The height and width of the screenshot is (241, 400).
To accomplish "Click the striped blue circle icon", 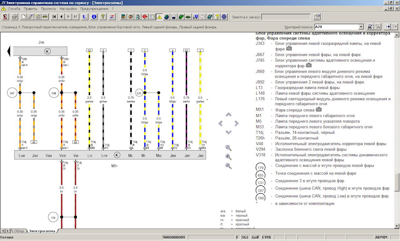I will (224, 17).
